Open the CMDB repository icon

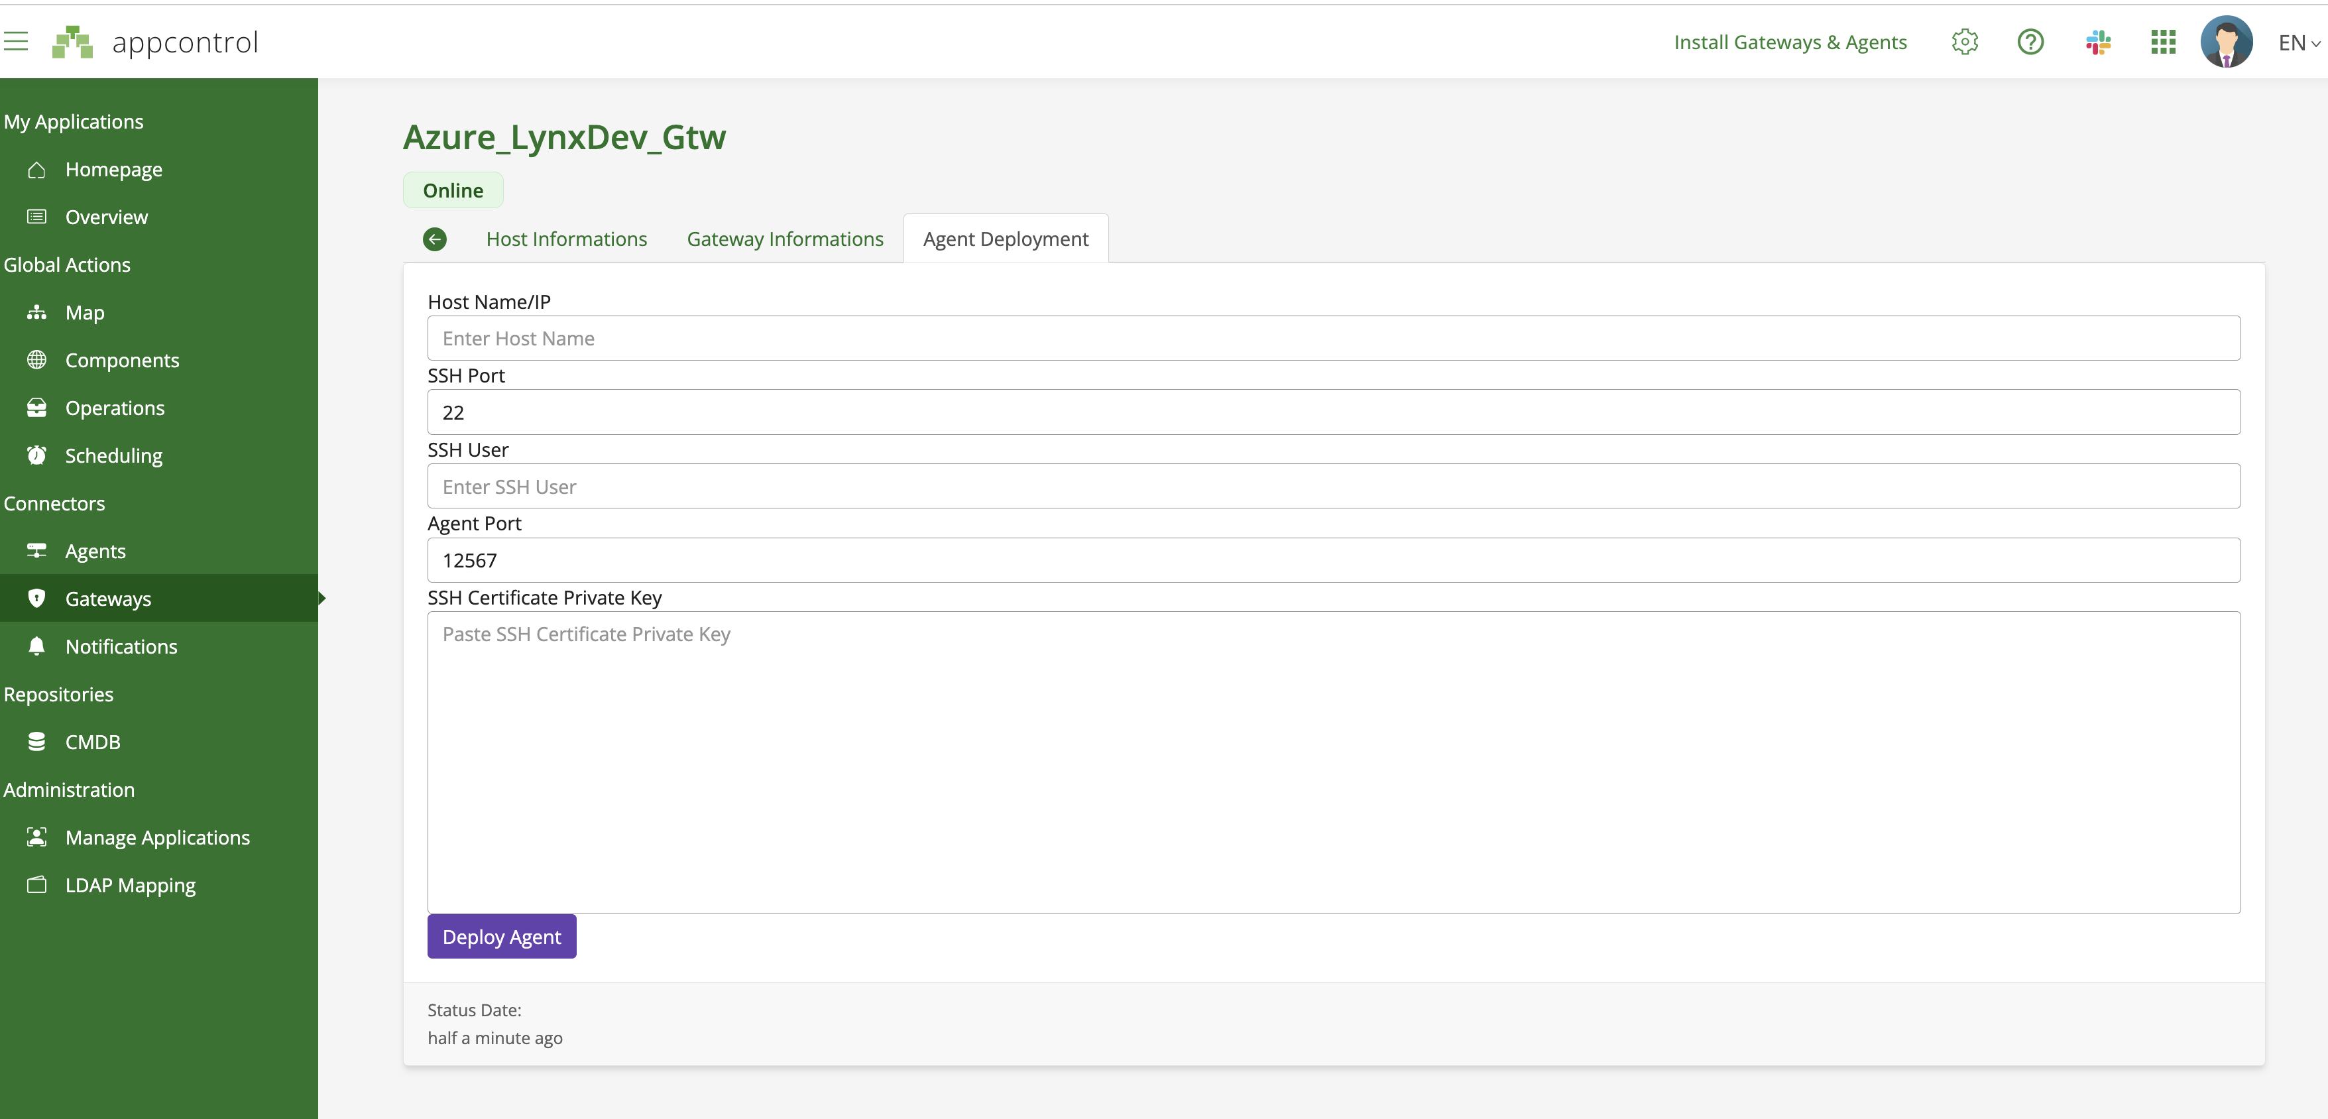(36, 742)
